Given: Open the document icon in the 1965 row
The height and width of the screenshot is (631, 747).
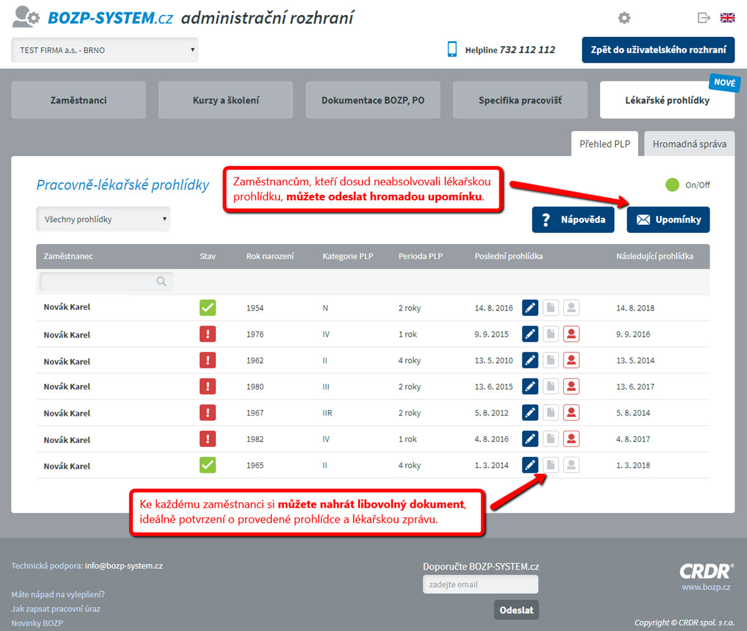Looking at the screenshot, I should pyautogui.click(x=551, y=465).
